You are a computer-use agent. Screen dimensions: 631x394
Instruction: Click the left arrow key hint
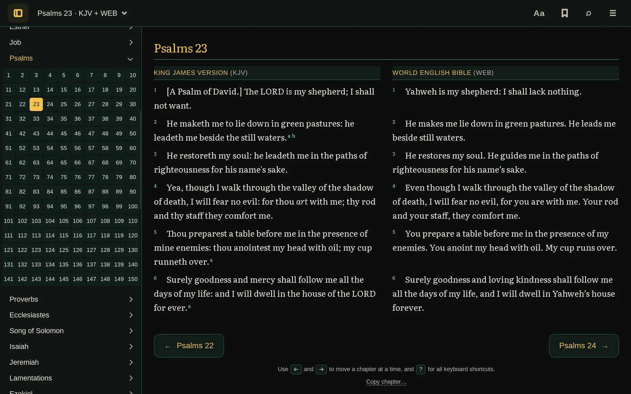(x=296, y=369)
